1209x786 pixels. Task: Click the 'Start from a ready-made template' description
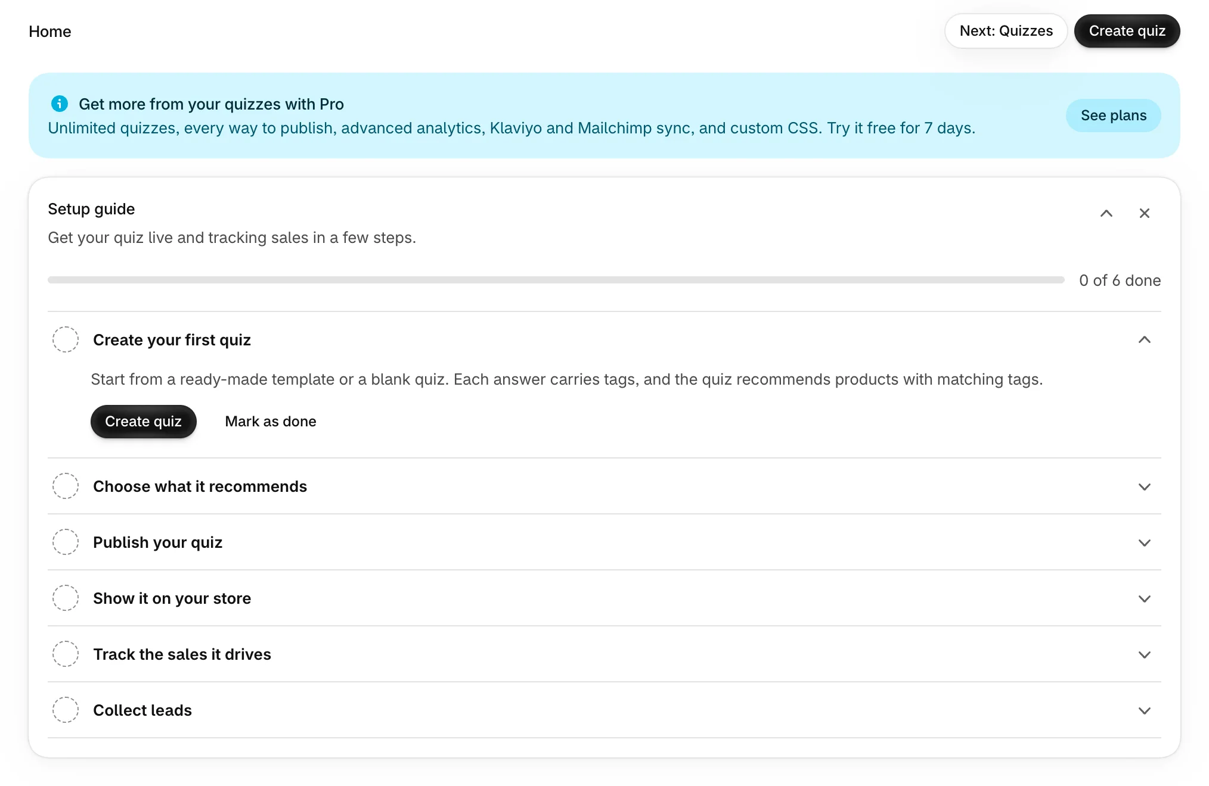pos(567,379)
